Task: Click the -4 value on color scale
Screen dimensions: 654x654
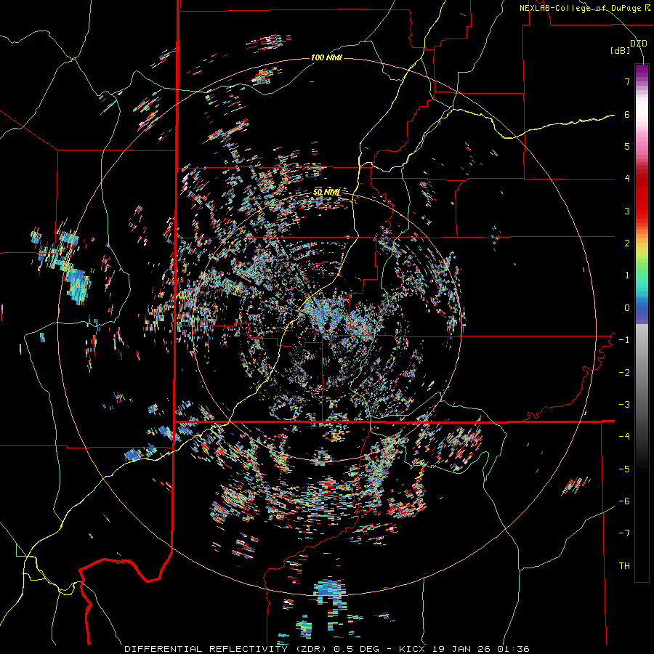Action: pyautogui.click(x=624, y=437)
